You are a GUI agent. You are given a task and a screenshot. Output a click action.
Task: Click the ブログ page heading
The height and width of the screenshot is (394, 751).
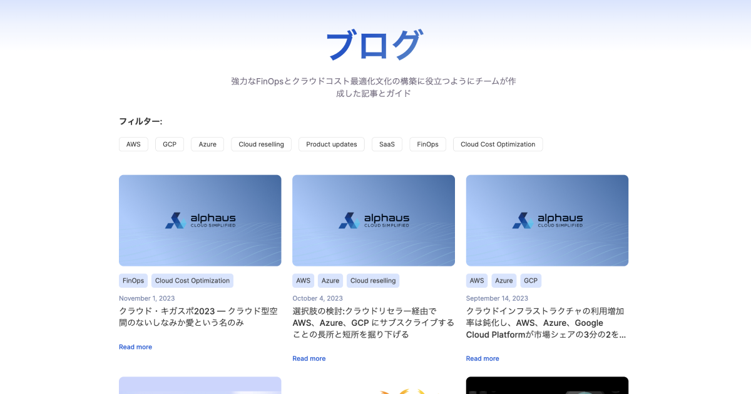[374, 45]
